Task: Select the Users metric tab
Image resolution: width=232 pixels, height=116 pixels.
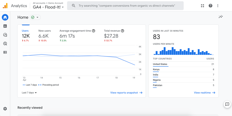Action: pos(26,35)
